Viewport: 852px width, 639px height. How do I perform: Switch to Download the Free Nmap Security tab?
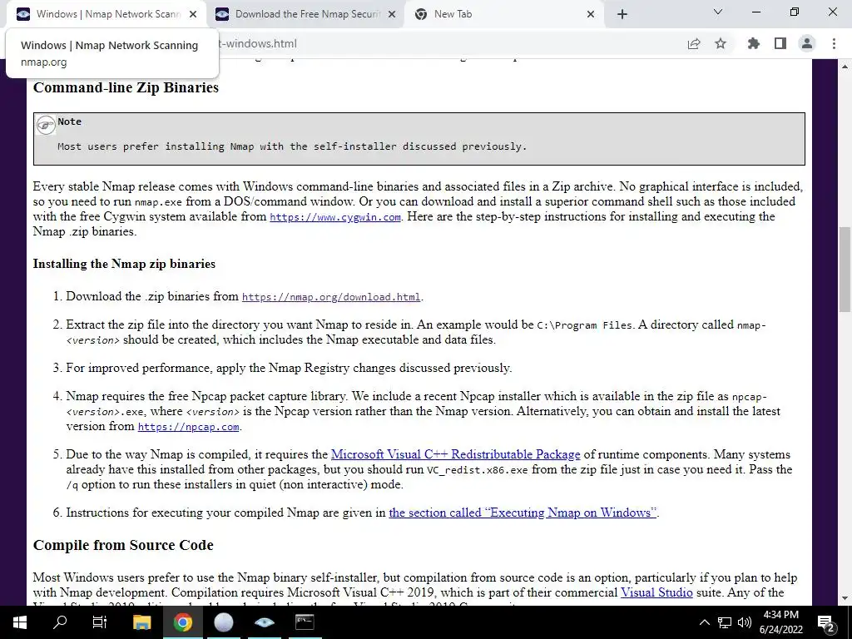[x=305, y=14]
